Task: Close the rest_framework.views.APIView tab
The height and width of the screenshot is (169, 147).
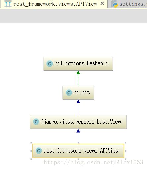Action: point(102,4)
